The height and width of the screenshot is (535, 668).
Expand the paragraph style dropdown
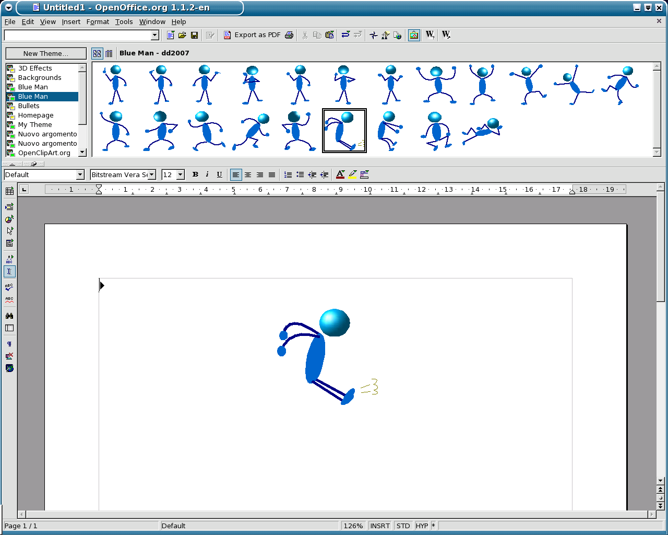tap(80, 175)
